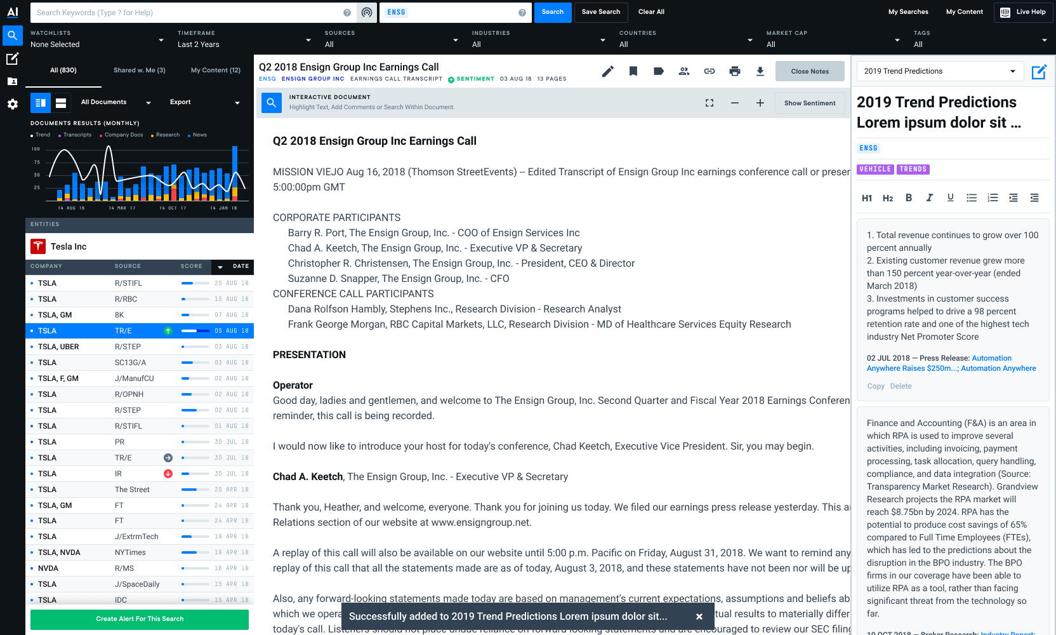Screen dimensions: 1056x635
Task: Insert numbered list in notes editor
Action: click(993, 197)
